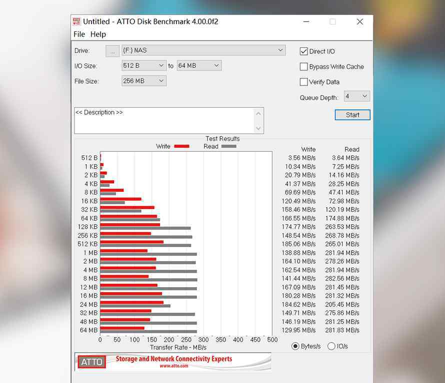Click the 174.77 MB/s write value
Viewport: 445px width, 383px height.
298,227
